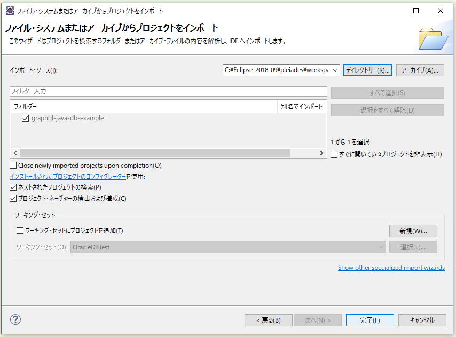Click the キャンセル button
This screenshot has width=456, height=337.
point(422,320)
